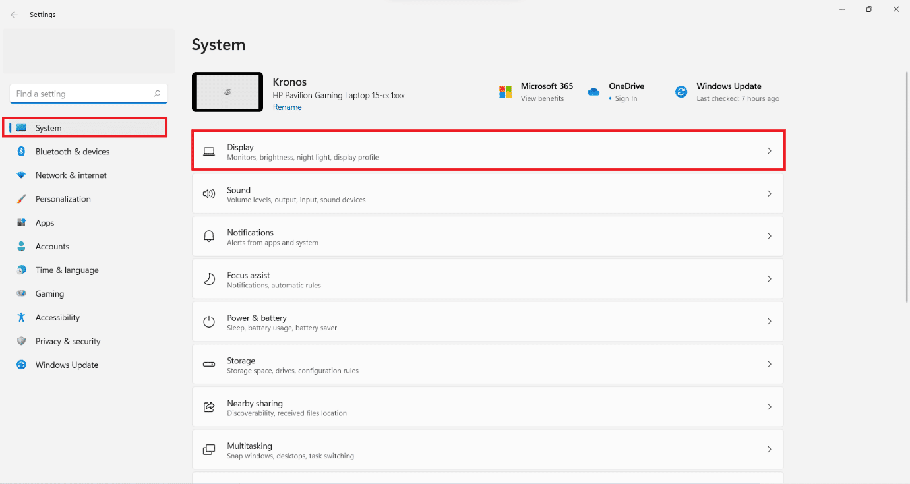Viewport: 910px width, 484px height.
Task: Open the Accounts section in sidebar
Action: [x=53, y=246]
